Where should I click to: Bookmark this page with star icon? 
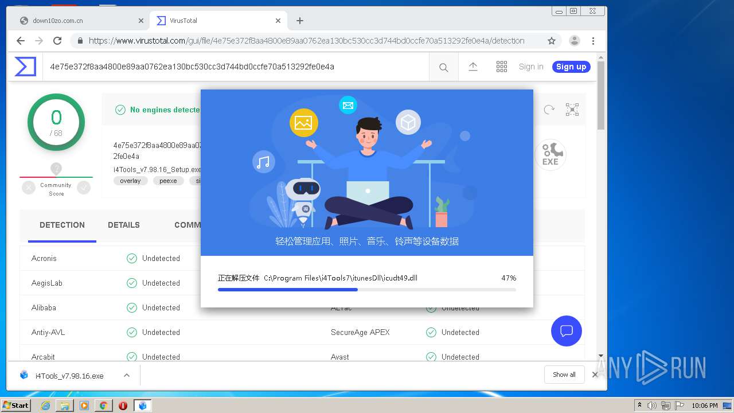tap(552, 41)
